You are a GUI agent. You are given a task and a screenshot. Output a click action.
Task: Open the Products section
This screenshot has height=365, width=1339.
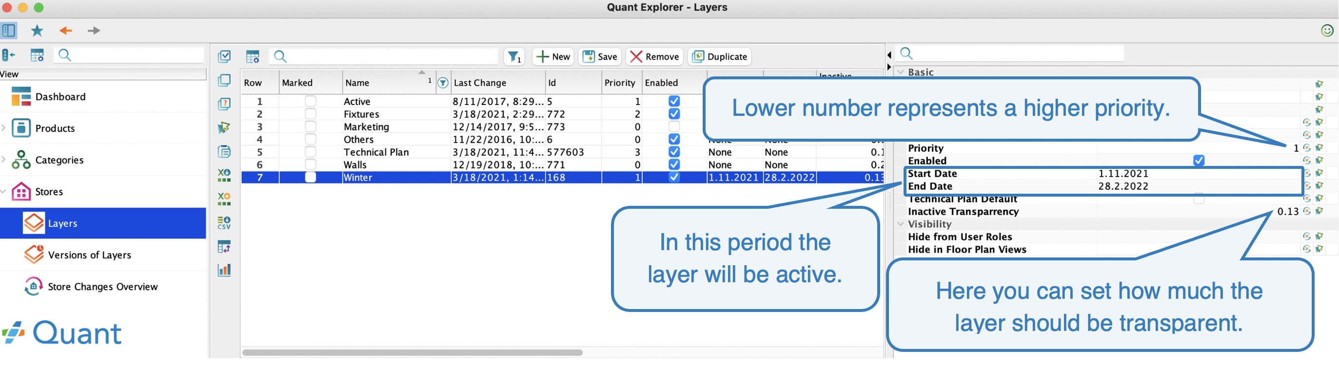coord(55,128)
